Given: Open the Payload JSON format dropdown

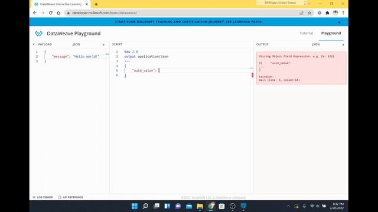Looking at the screenshot, I should pyautogui.click(x=89, y=44).
